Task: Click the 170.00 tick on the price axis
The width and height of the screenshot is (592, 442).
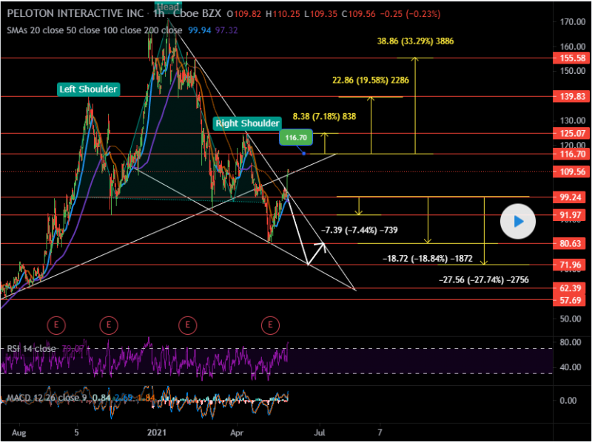Action: (573, 22)
